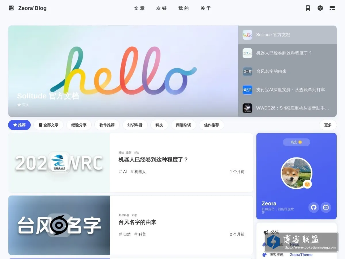Select the 推荐 category tab
Image resolution: width=345 pixels, height=259 pixels.
coord(19,125)
